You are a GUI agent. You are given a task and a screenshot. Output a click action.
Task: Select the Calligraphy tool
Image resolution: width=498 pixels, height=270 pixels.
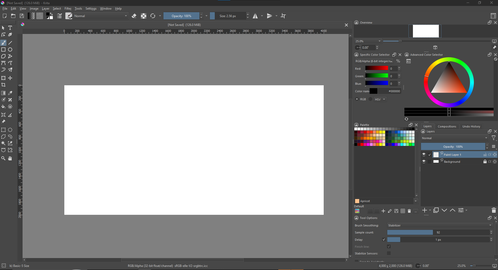(10, 34)
